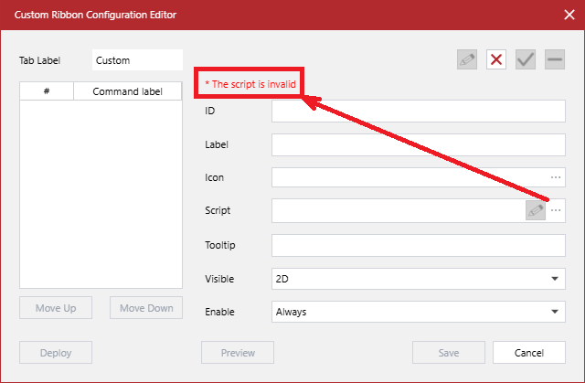Expand the Visible dropdown showing 2D
This screenshot has height=383, width=585.
(419, 279)
